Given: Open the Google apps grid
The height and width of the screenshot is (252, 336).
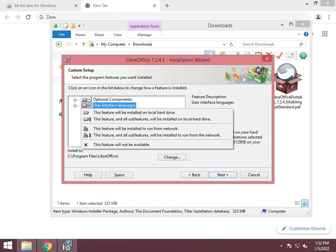Looking at the screenshot, I should click(325, 34).
